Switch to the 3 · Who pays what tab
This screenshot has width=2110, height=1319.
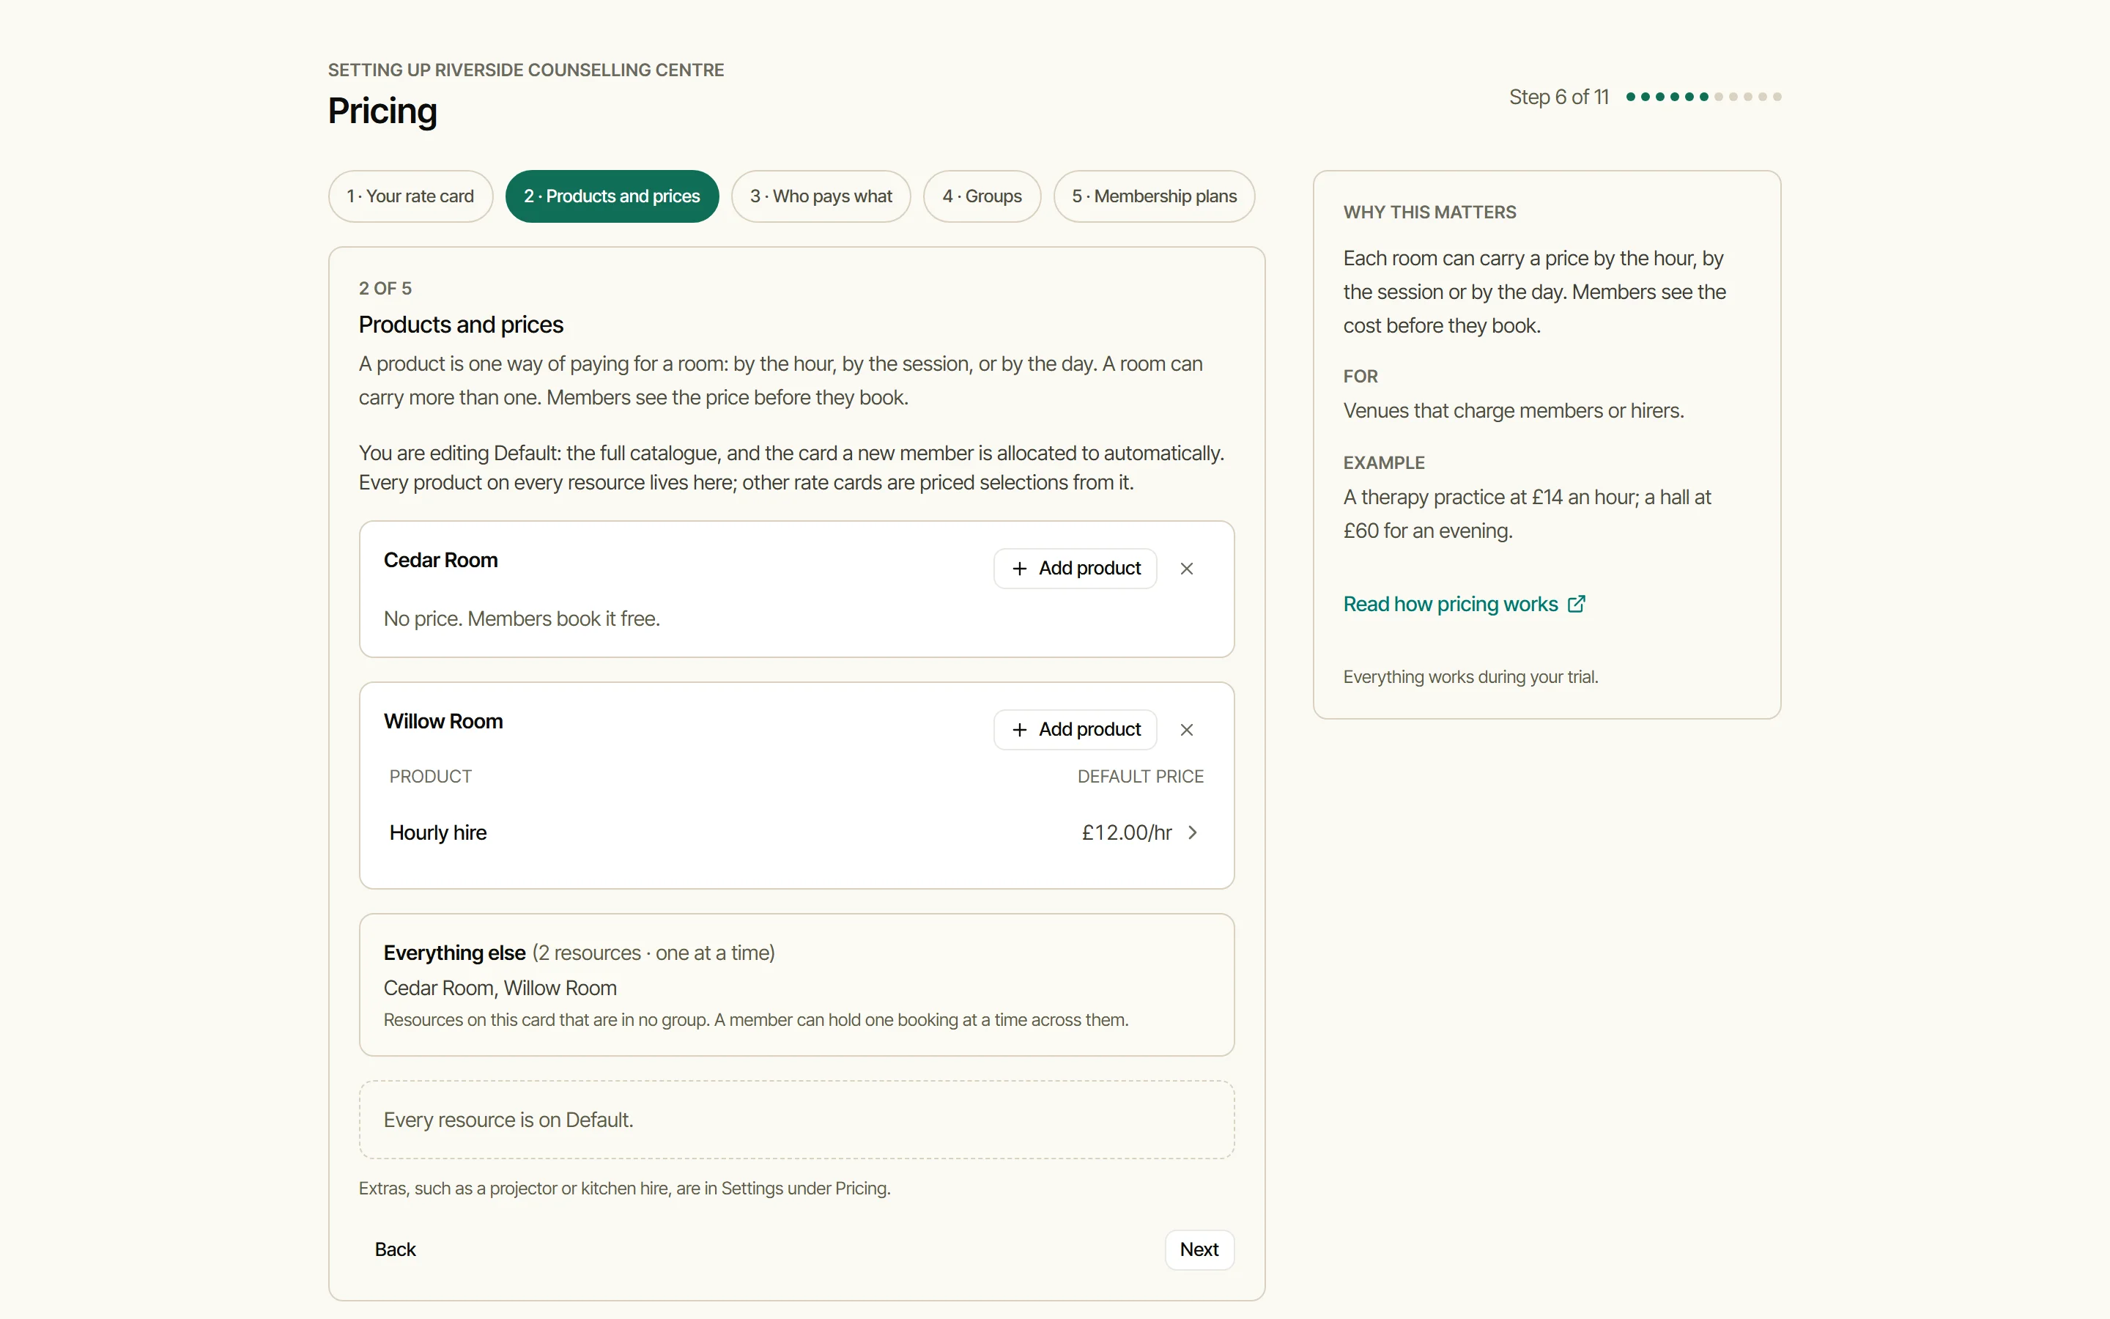[x=821, y=196]
